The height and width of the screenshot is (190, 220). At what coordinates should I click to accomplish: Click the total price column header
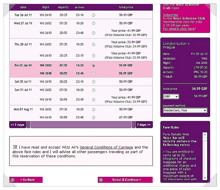point(126,7)
